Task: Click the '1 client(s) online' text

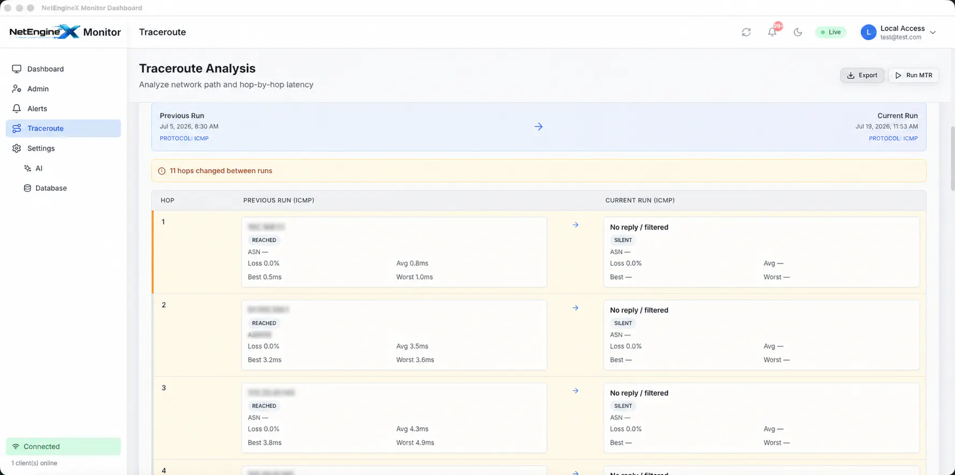Action: click(34, 463)
